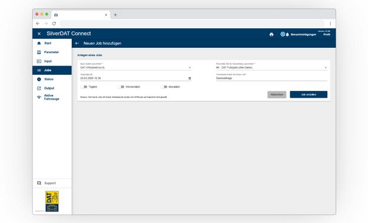Screen dimensions: 368x223
Task: Focus the individual job name input field
Action: [271, 78]
